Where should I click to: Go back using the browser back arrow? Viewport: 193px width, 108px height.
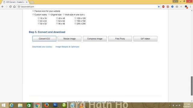point(3,7)
